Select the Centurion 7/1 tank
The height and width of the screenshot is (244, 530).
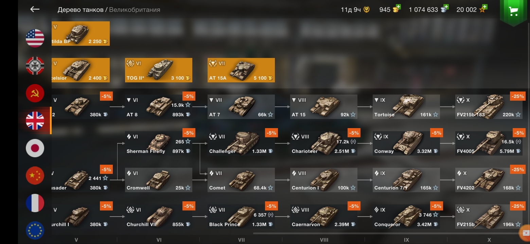(406, 180)
